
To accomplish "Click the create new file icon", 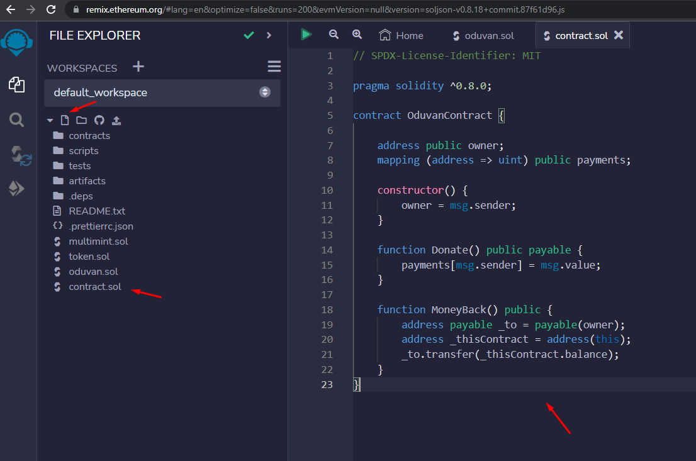I will click(64, 120).
